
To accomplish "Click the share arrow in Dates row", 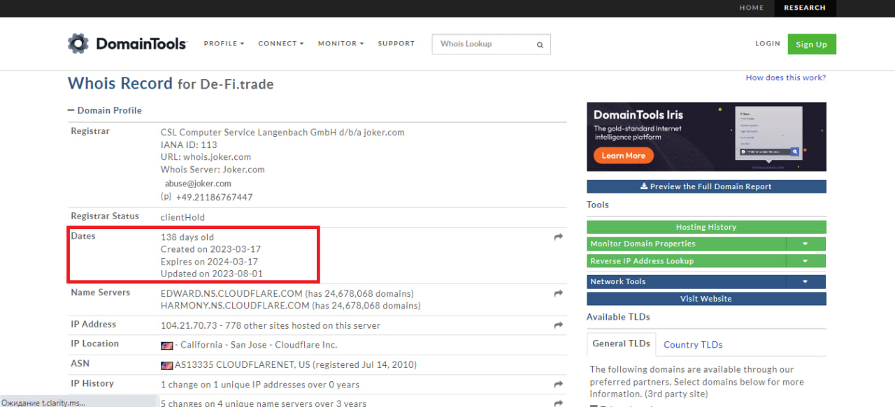I will click(558, 237).
